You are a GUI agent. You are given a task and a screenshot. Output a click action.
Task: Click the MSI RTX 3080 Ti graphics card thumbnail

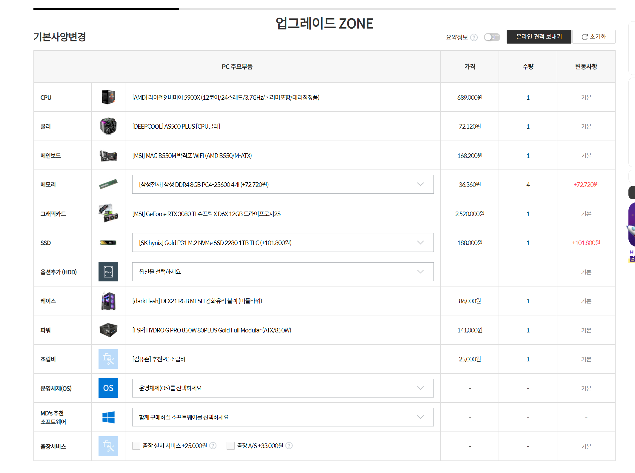coord(108,213)
